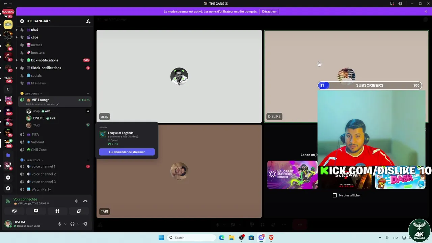The height and width of the screenshot is (243, 432).
Task: Open the invite people icon beside THE GANG
Action: coord(88,21)
